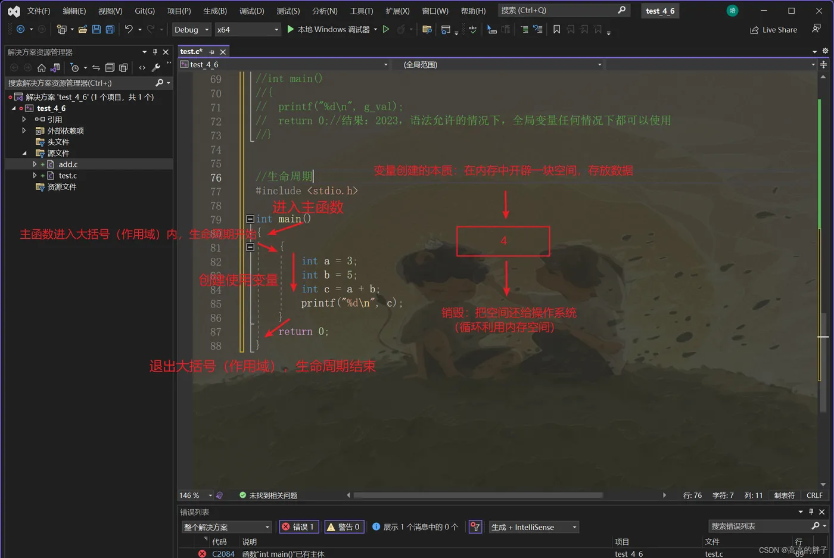Select the 头文件 folder
This screenshot has width=834, height=558.
coord(58,142)
